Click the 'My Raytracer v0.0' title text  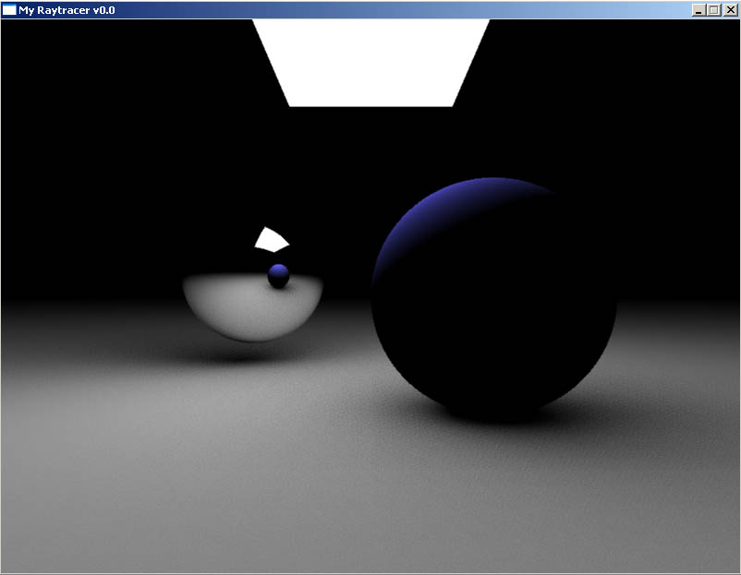67,10
